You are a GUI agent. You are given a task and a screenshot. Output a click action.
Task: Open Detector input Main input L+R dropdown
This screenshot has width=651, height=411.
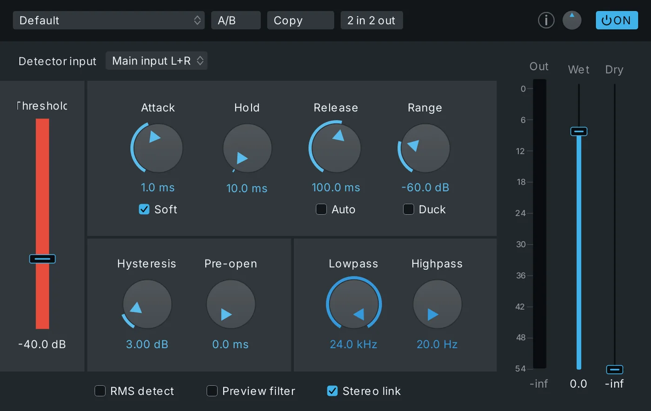click(157, 61)
